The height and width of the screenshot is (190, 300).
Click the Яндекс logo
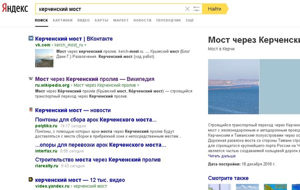tap(15, 8)
